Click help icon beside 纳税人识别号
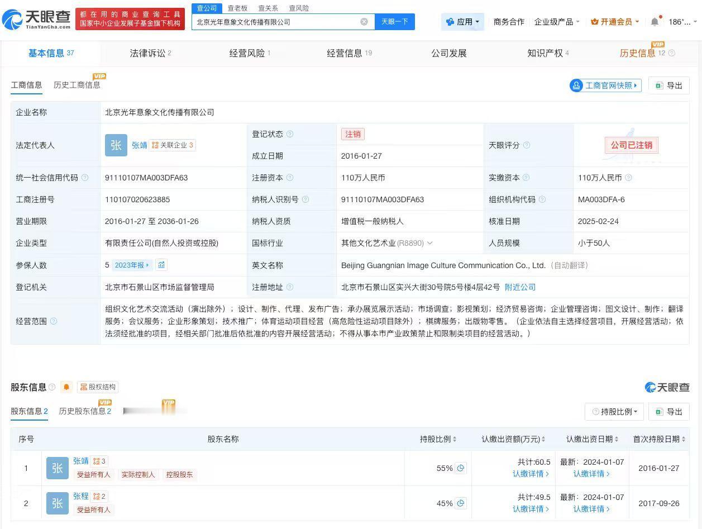702x529 pixels. pos(305,199)
